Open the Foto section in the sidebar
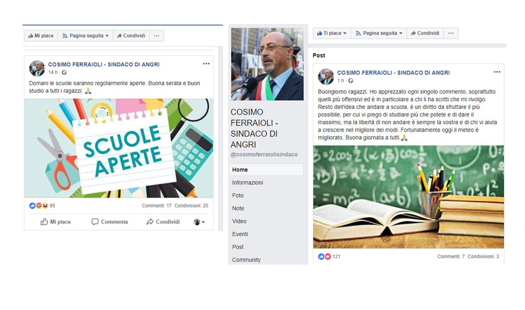525x310 pixels. coord(238,195)
